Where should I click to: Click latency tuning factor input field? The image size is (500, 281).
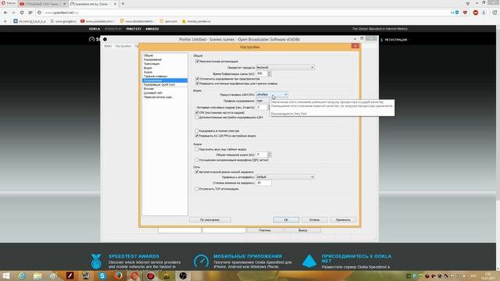264,183
